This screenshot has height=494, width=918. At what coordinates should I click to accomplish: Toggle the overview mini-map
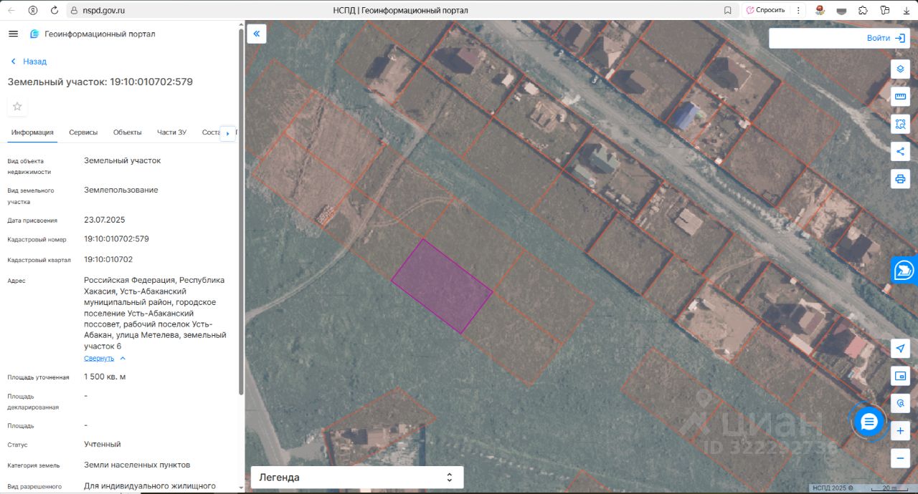tap(900, 376)
